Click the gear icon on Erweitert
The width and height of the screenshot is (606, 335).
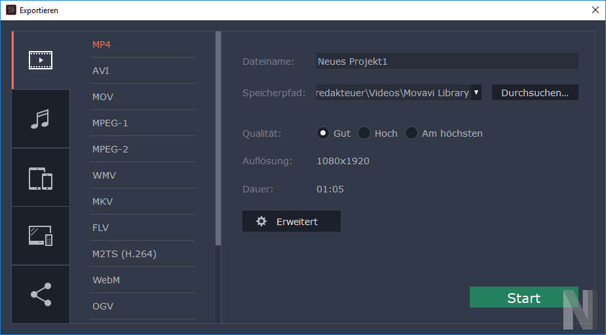261,221
